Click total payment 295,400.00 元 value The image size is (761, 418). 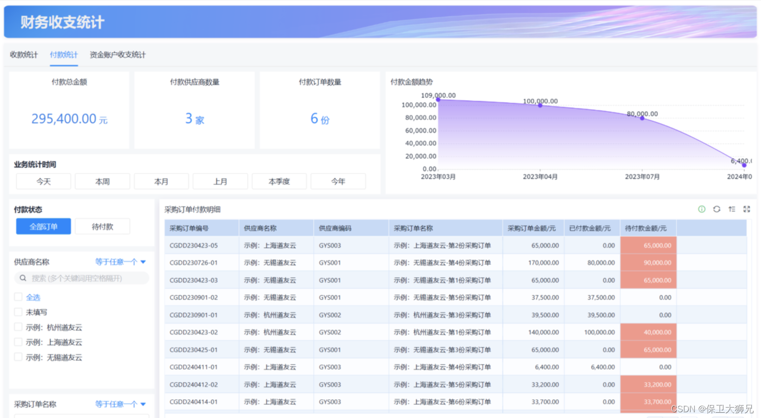tap(69, 118)
